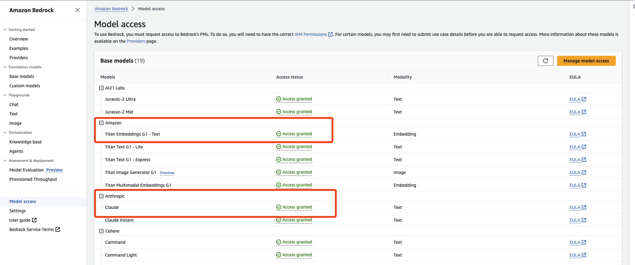Collapse the Cohere model group
635x265 pixels.
[x=101, y=231]
